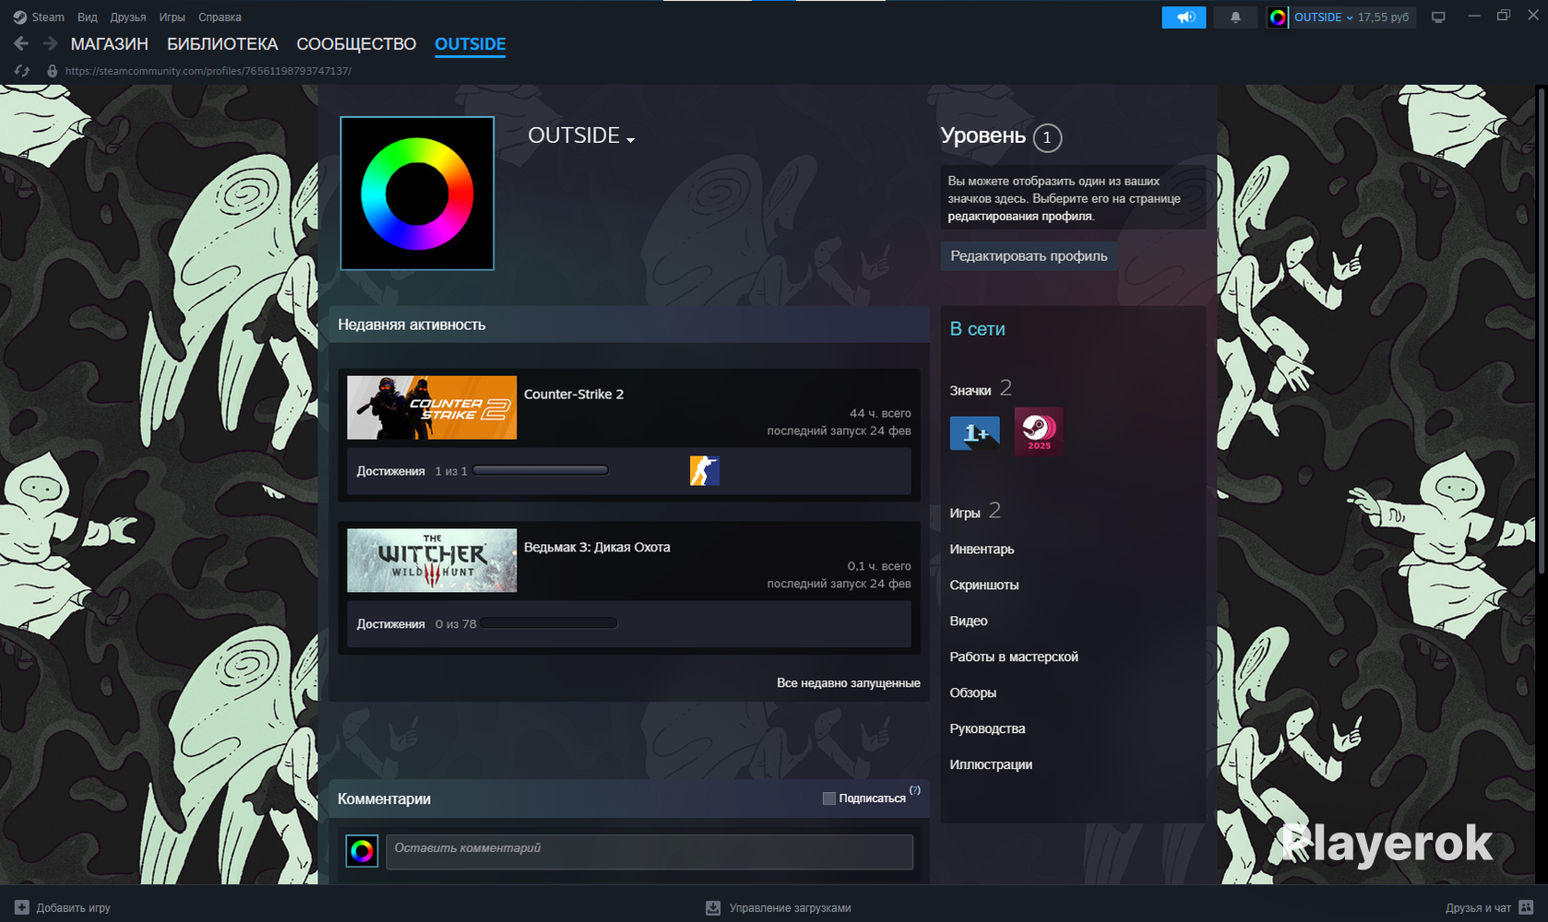Open the Вид menu

(87, 18)
